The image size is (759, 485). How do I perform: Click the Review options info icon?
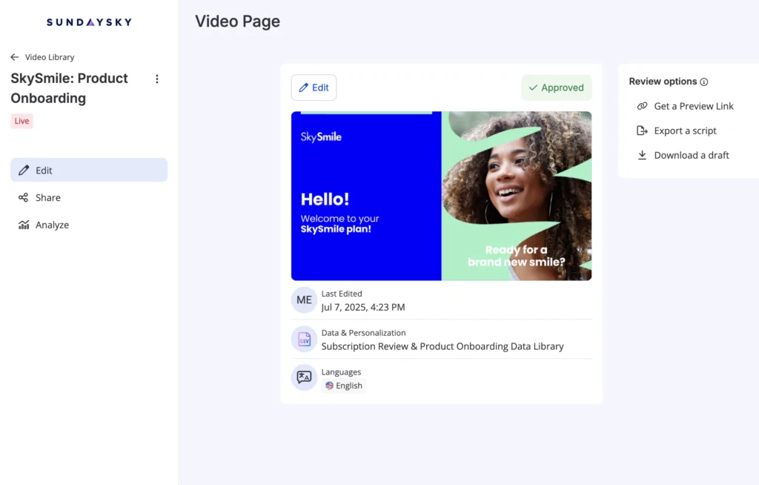pyautogui.click(x=704, y=82)
